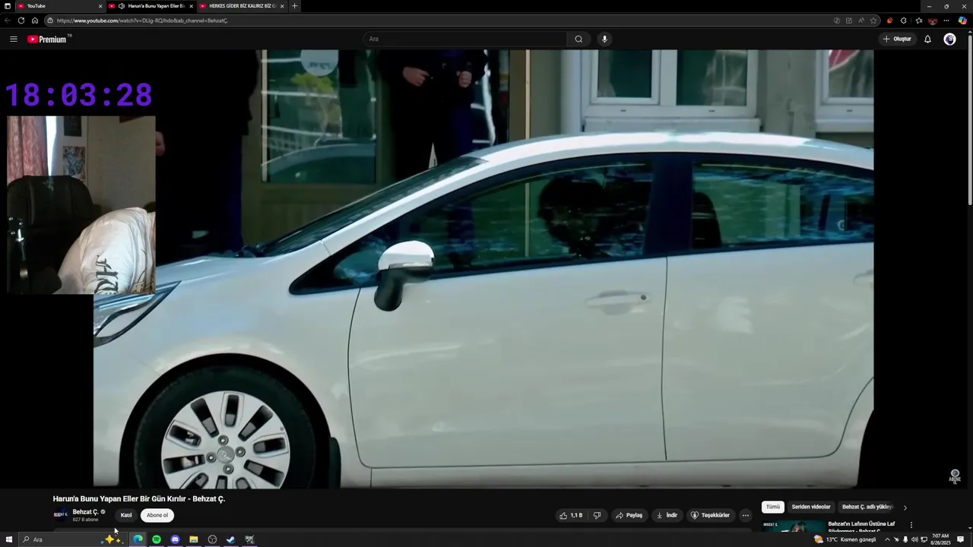Open Microsoft Edge taskbar icon

pyautogui.click(x=138, y=539)
